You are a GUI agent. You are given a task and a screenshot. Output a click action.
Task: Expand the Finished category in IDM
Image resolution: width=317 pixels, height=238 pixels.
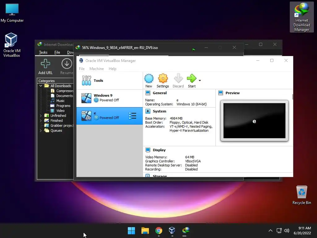click(x=41, y=121)
